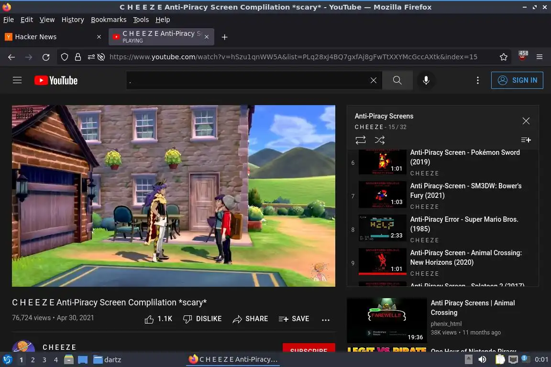Open the View menu
This screenshot has height=367, width=551.
[x=47, y=20]
